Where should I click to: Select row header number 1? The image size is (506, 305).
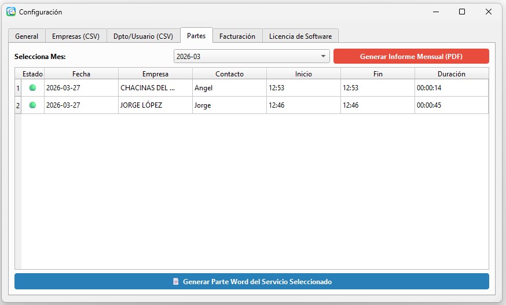(18, 88)
